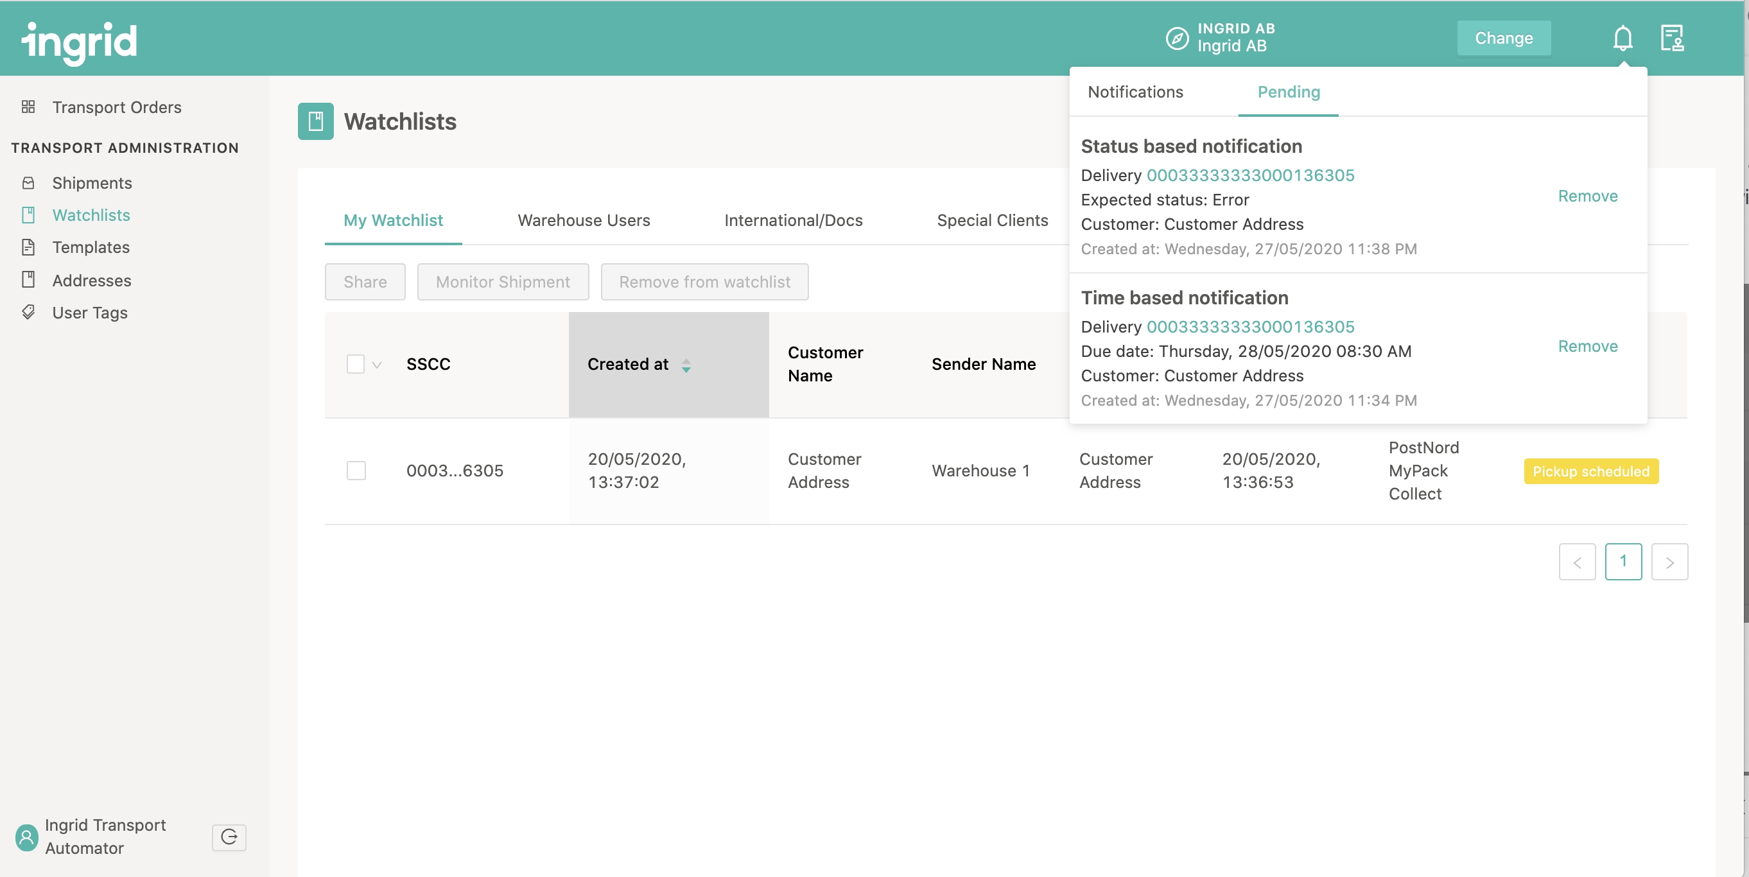Click SSCC value 0003...6305

tap(455, 471)
